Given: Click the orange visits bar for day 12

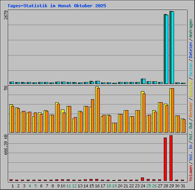Looking at the screenshot, I should coord(75,125).
